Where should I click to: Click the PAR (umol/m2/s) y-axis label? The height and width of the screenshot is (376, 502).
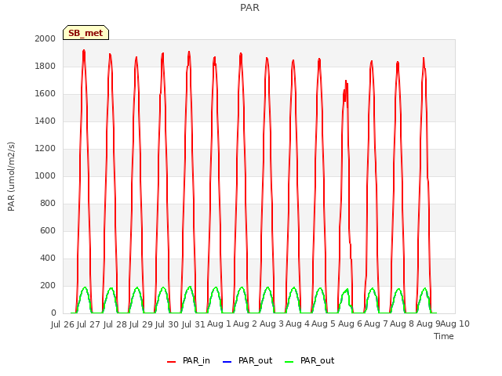(11, 176)
